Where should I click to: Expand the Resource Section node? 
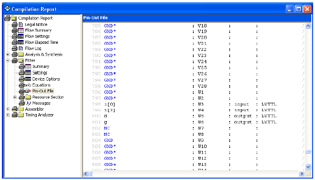(x=15, y=98)
